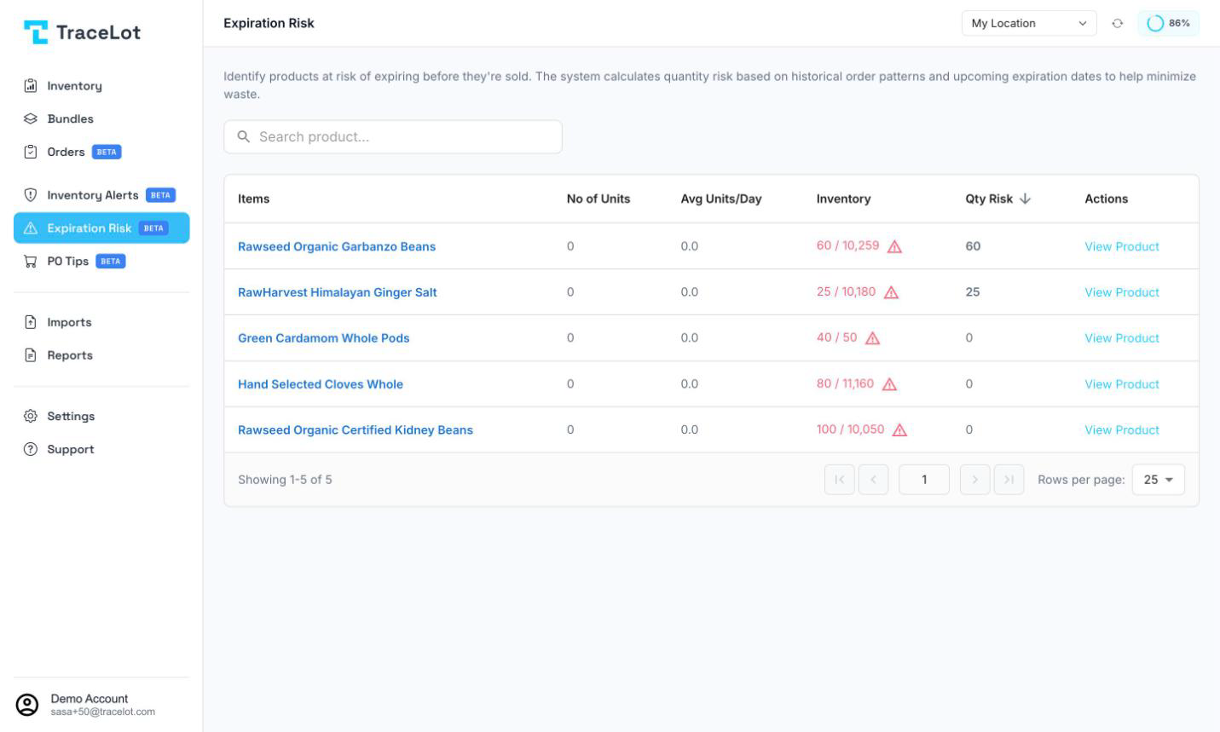Open the My Location dropdown

[1029, 24]
